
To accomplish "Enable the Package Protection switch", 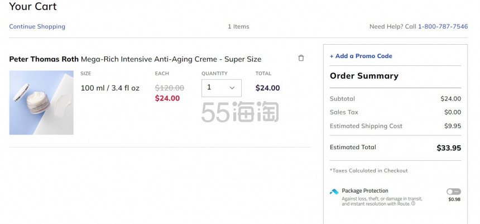I will (453, 192).
